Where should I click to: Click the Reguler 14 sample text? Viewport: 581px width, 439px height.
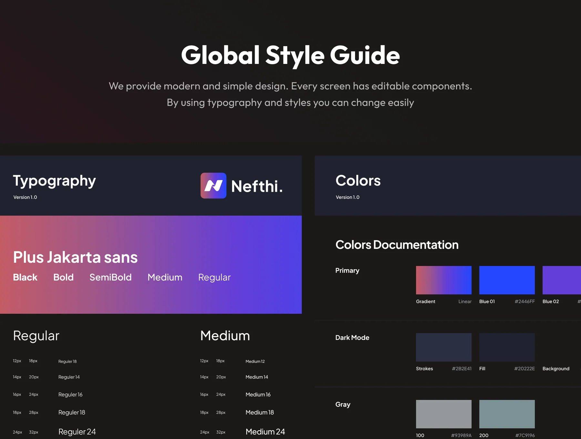(69, 377)
